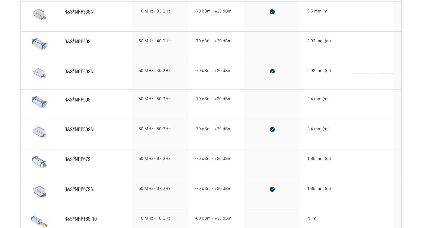Open the R&S NRP40SN link
Image resolution: width=421 pixels, height=228 pixels.
click(79, 72)
